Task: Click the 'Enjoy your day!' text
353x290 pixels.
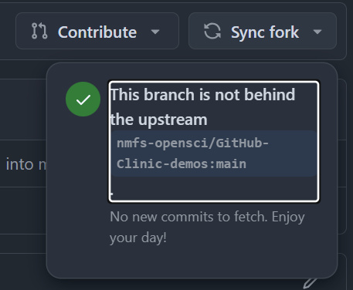Action: [x=207, y=228]
